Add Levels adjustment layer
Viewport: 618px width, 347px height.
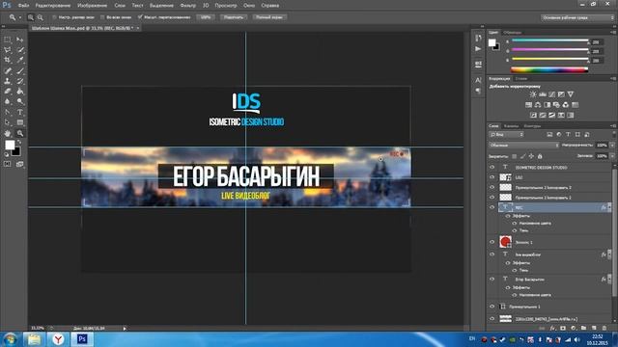tap(543, 94)
